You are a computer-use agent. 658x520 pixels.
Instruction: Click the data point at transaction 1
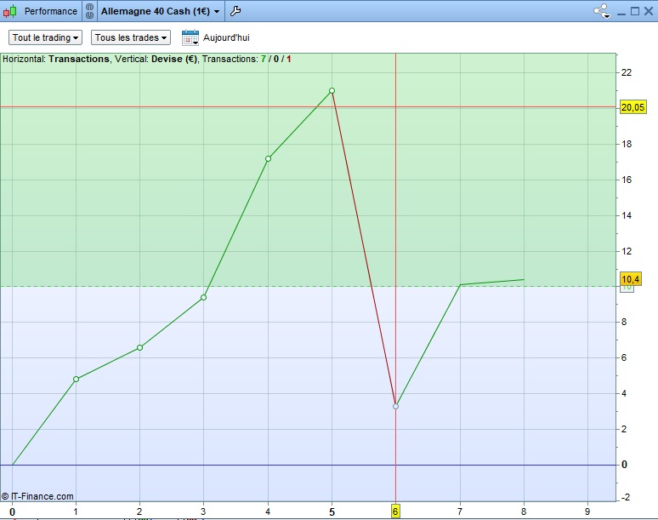pos(76,380)
